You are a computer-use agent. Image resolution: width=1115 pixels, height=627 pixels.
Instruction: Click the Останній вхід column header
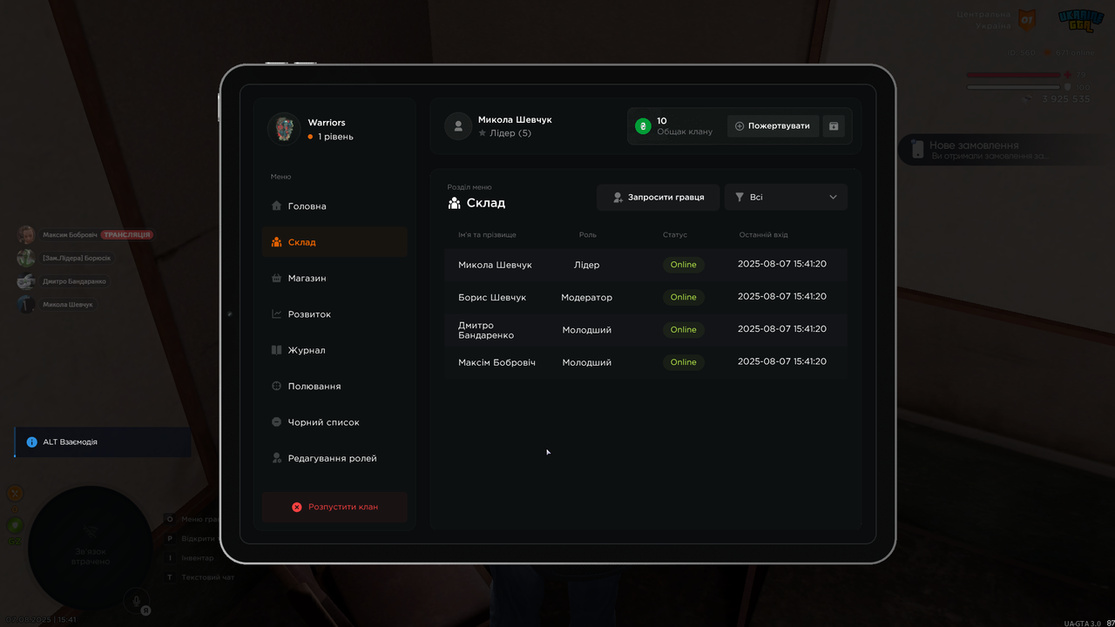764,235
